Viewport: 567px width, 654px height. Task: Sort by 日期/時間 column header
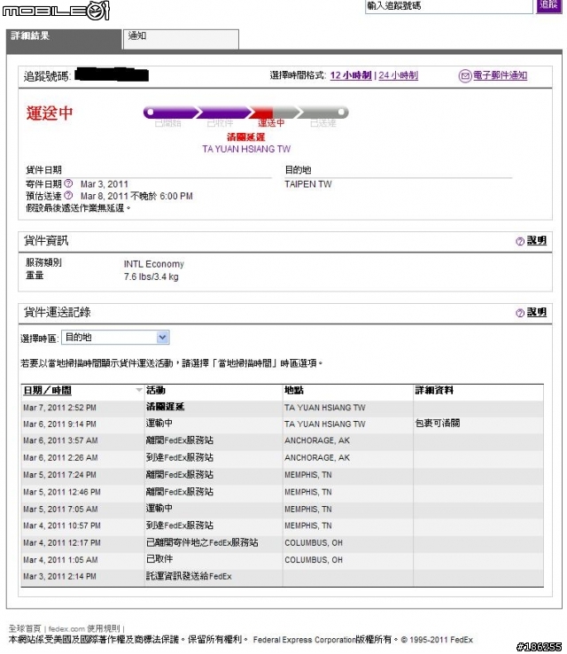47,391
